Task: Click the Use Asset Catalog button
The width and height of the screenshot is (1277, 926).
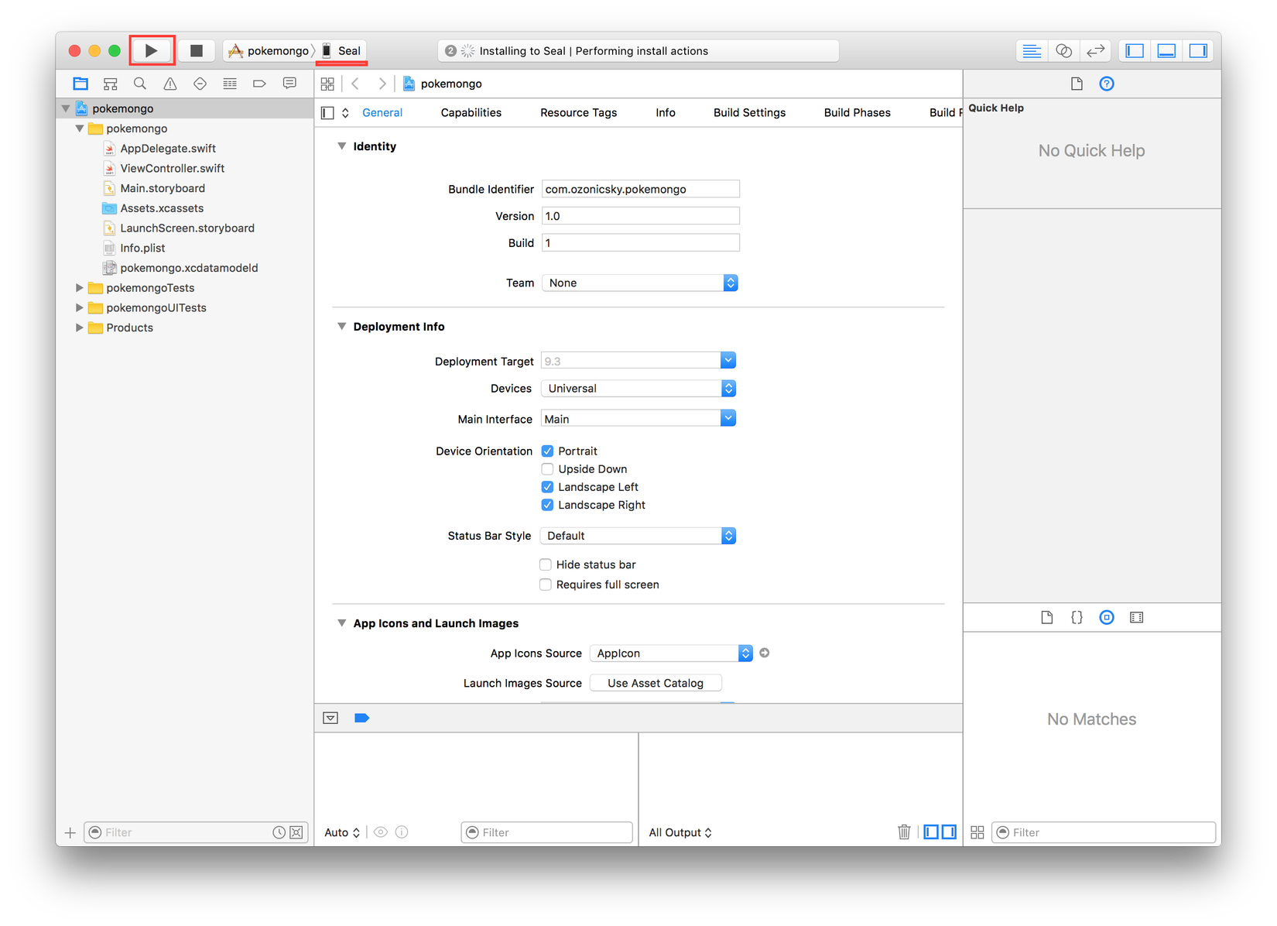Action: (x=656, y=683)
